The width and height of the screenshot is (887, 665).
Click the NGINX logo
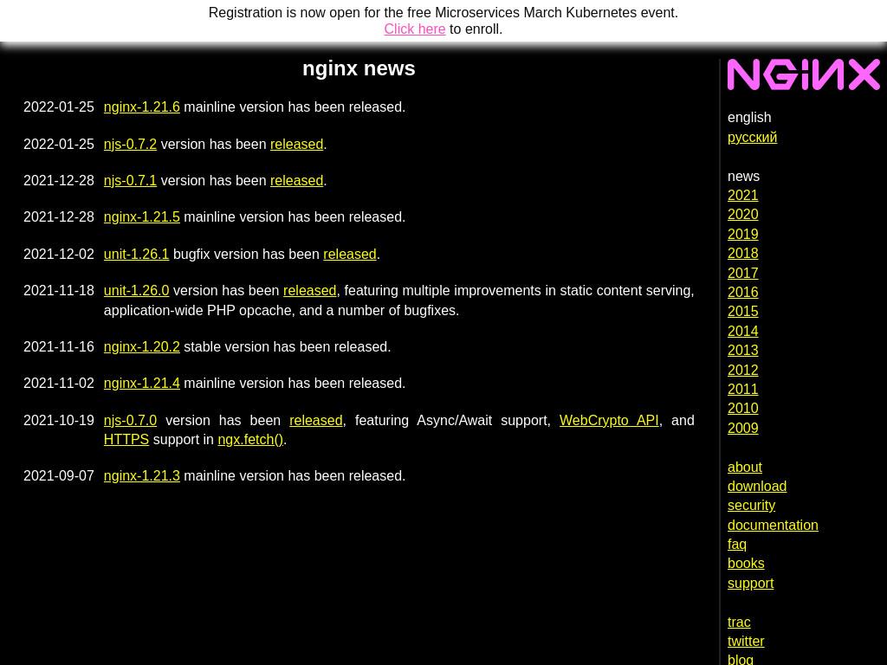[803, 74]
